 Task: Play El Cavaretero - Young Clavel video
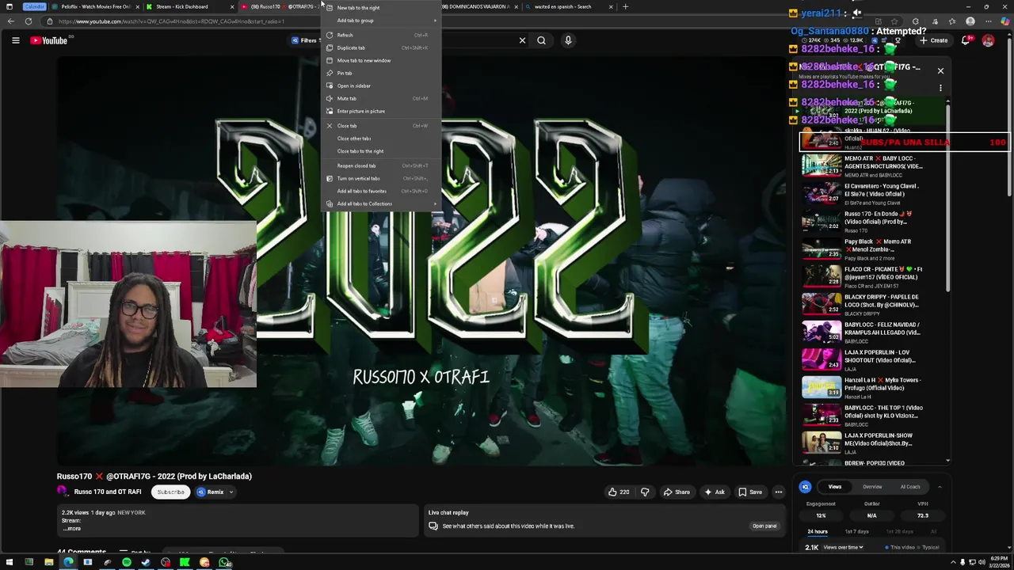871,194
